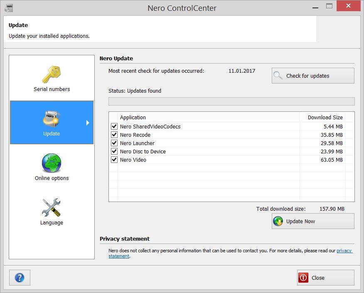Image resolution: width=364 pixels, height=293 pixels.
Task: Click the Close button
Action: tap(326, 278)
